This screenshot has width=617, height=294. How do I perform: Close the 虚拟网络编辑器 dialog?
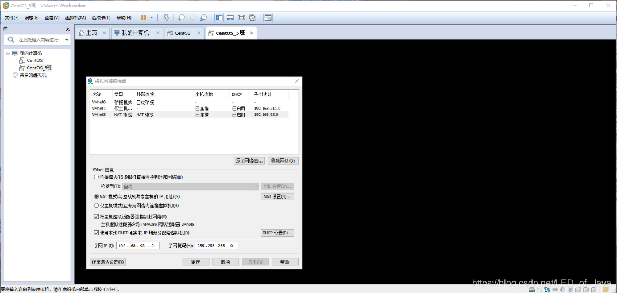click(x=296, y=81)
